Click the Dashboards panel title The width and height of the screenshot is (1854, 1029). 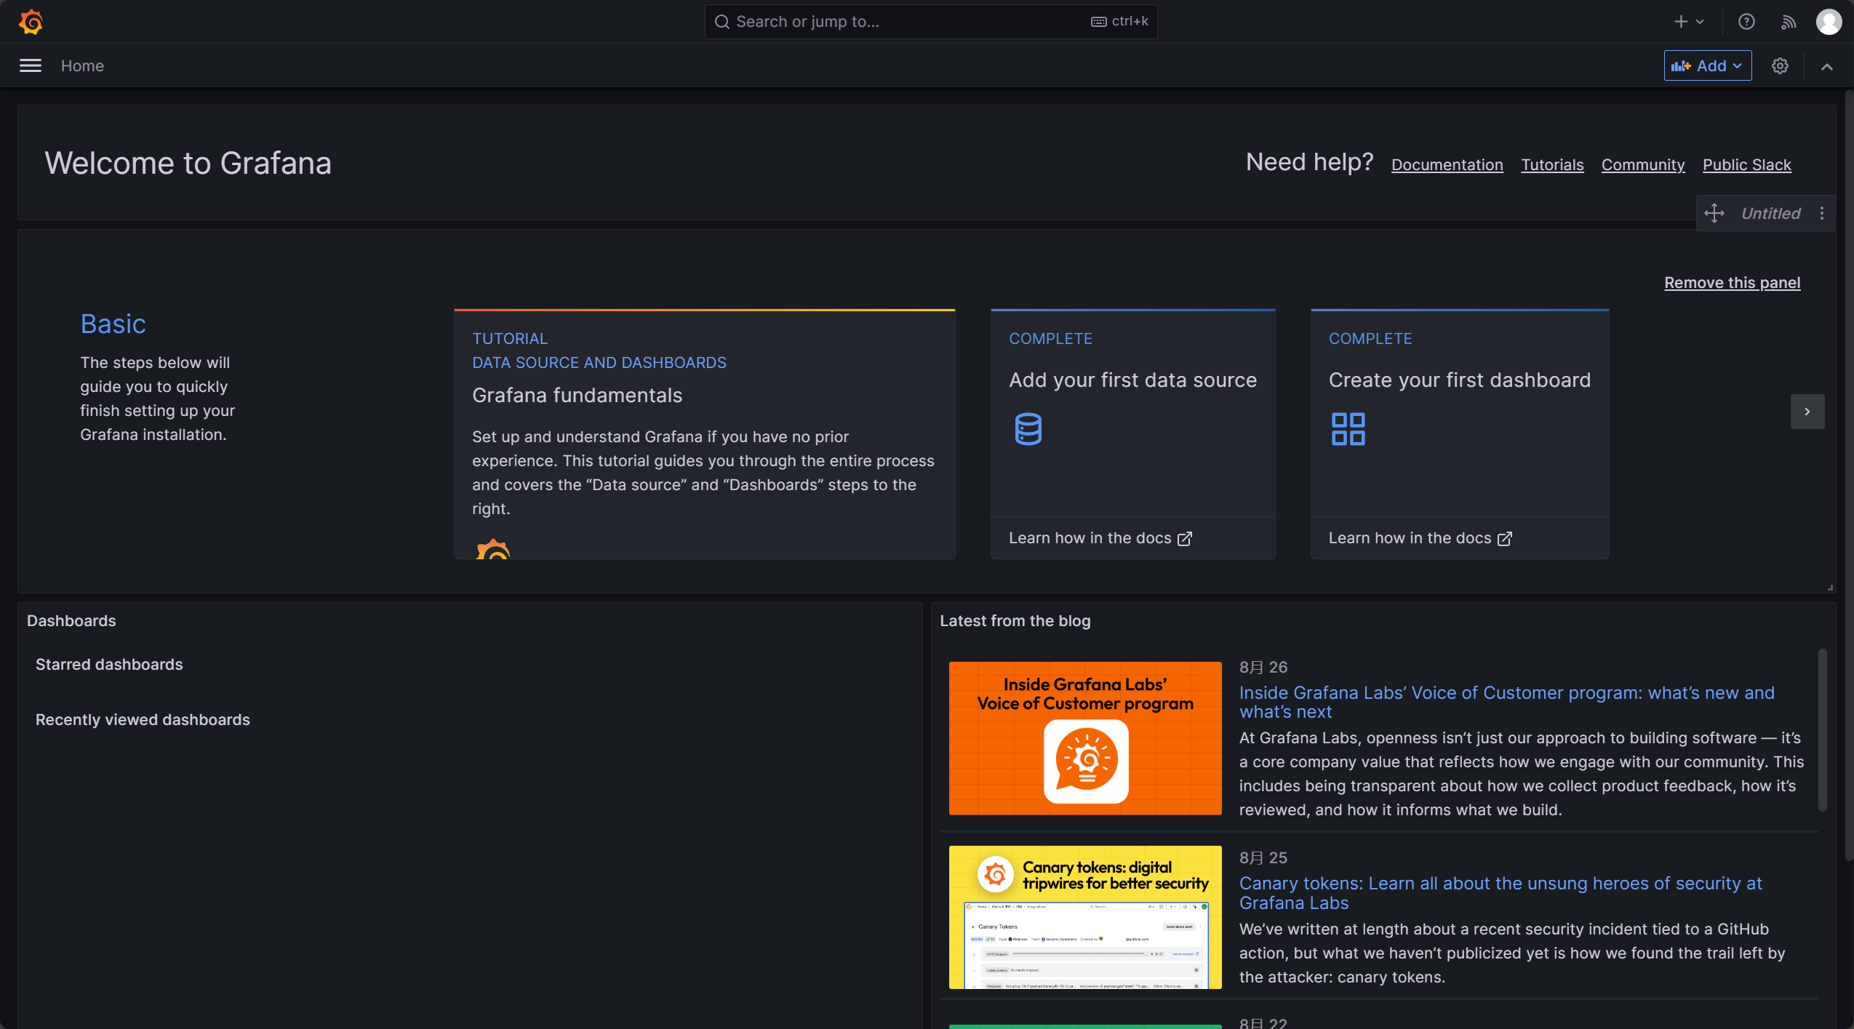click(x=71, y=621)
